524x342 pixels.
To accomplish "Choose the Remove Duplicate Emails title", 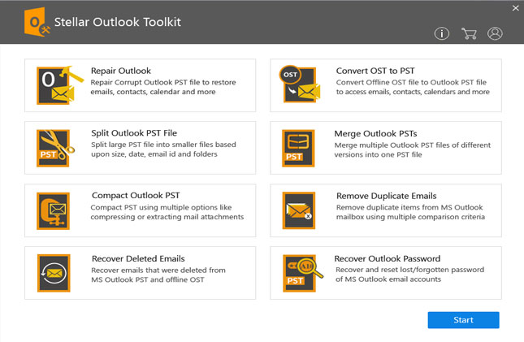I will pyautogui.click(x=387, y=196).
